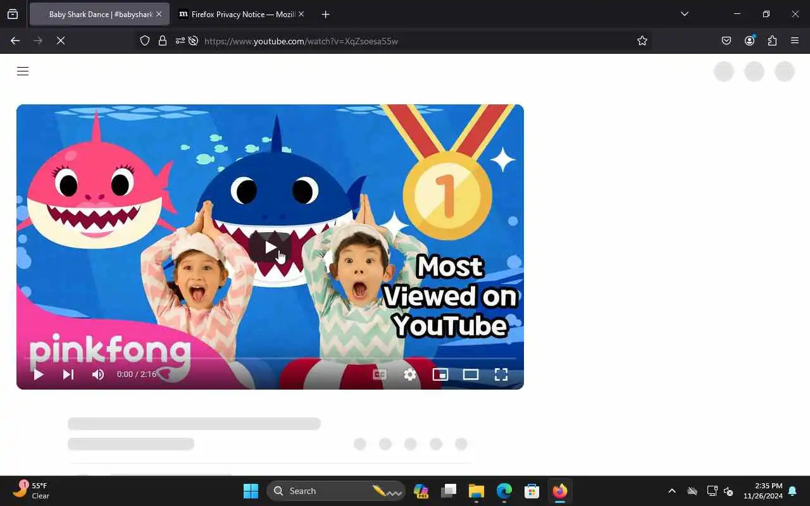Screen dimensions: 810x506
Task: Enter full screen mode
Action: pos(501,374)
